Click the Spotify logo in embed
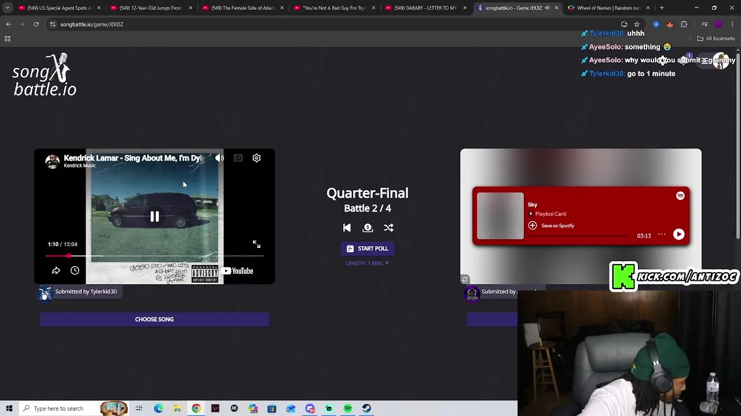This screenshot has height=416, width=741. tap(680, 196)
